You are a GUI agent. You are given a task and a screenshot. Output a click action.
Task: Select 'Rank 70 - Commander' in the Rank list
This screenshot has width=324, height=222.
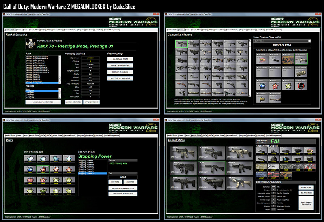point(42,81)
